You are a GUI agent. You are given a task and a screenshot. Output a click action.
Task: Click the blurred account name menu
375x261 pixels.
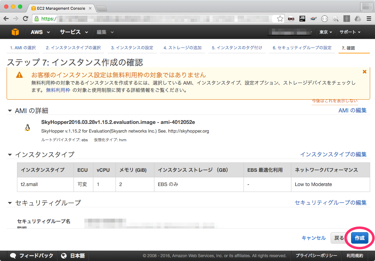[x=290, y=32]
